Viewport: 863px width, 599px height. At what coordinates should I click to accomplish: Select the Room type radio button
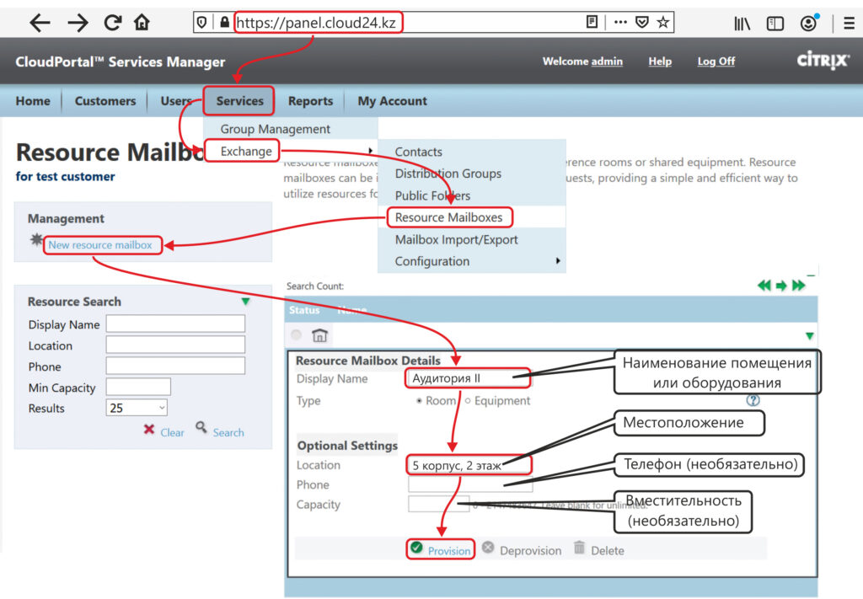pos(420,401)
